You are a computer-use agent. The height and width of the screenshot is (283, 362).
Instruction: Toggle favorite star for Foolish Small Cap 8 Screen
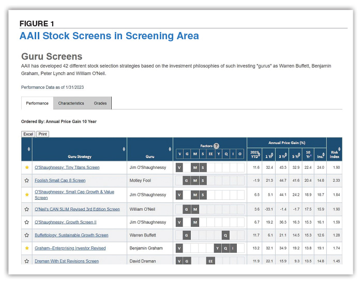(x=27, y=180)
